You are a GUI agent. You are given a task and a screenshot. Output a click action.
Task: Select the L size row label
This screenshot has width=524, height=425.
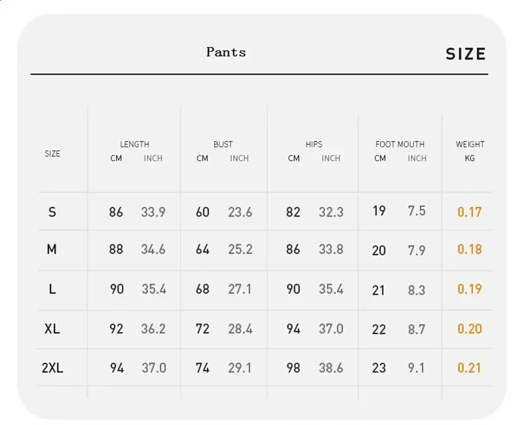tap(52, 289)
